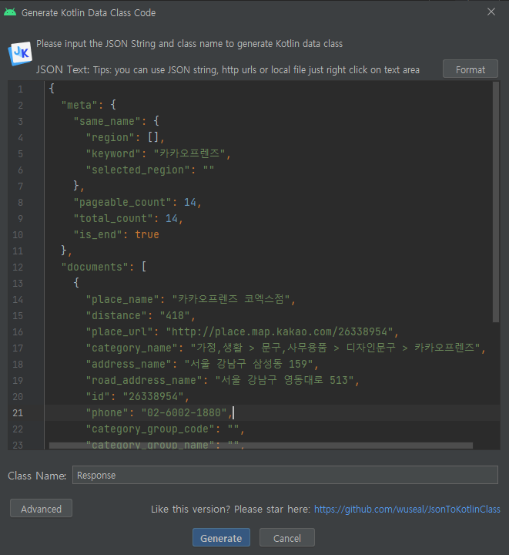Viewport: 509px width, 555px height.
Task: Click line number 21 in the gutter
Action: (18, 413)
